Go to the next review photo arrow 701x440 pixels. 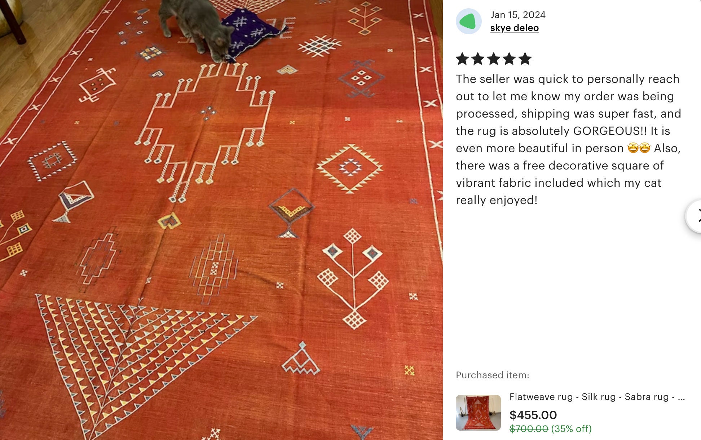pyautogui.click(x=695, y=216)
